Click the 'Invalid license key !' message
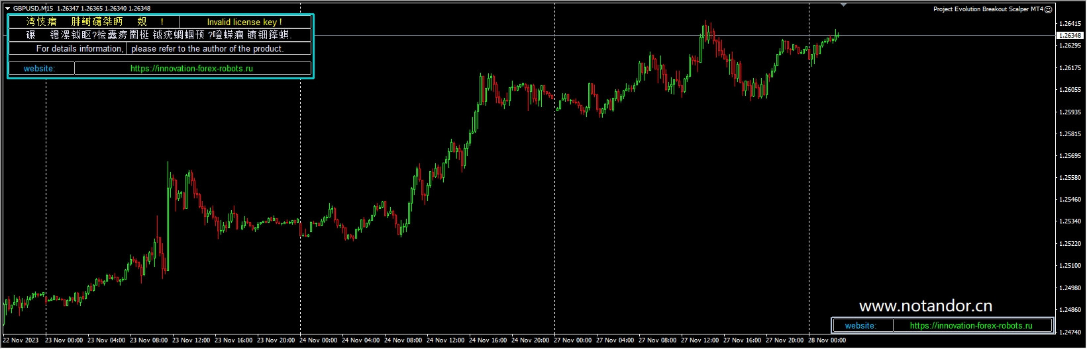The height and width of the screenshot is (349, 1087). pos(244,22)
